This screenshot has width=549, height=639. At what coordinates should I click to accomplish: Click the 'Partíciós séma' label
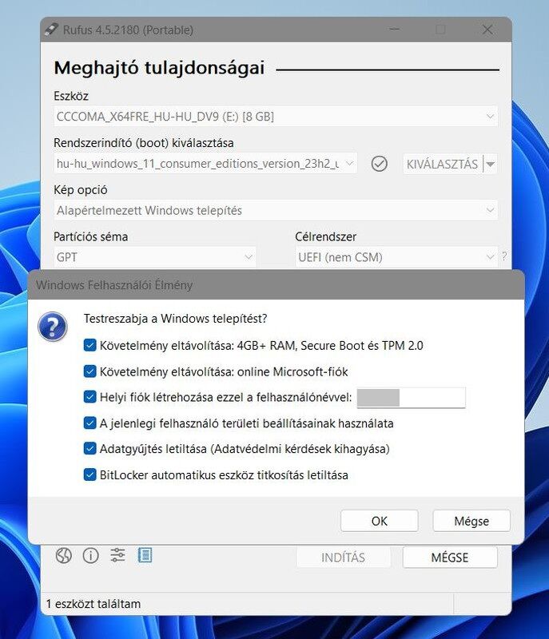pyautogui.click(x=91, y=236)
